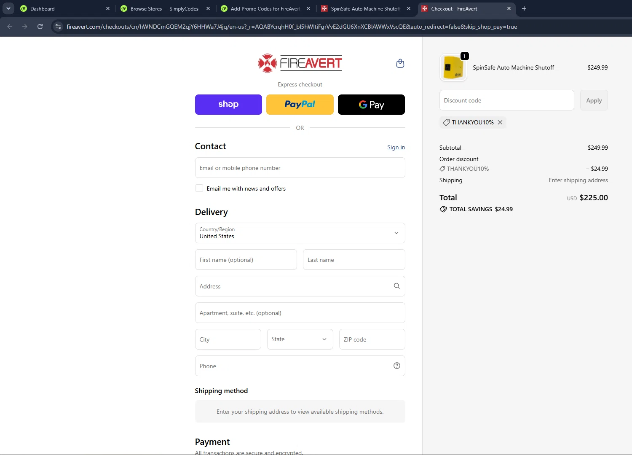Close the Browse Stores SimplyCodes tab
The width and height of the screenshot is (632, 455).
pyautogui.click(x=208, y=8)
